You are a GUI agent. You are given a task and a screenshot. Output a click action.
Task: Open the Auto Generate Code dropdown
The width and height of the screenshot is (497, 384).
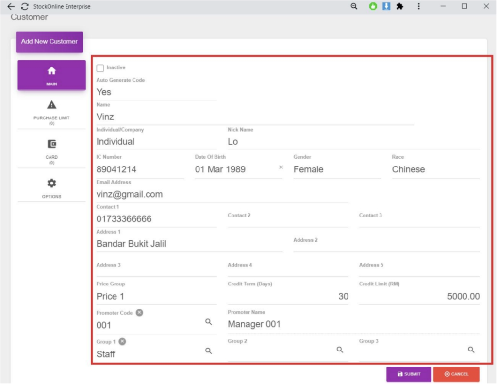pyautogui.click(x=156, y=92)
